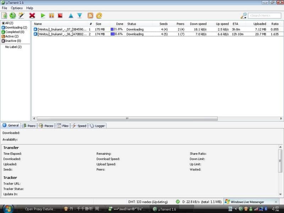Select the Inukami 07 torrent row

pos(158,29)
